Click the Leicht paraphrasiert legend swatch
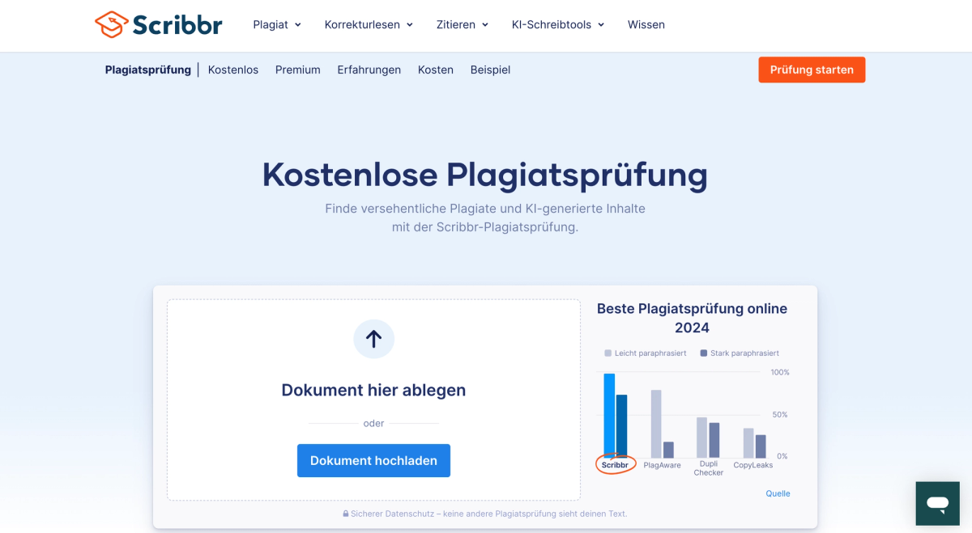 point(608,353)
